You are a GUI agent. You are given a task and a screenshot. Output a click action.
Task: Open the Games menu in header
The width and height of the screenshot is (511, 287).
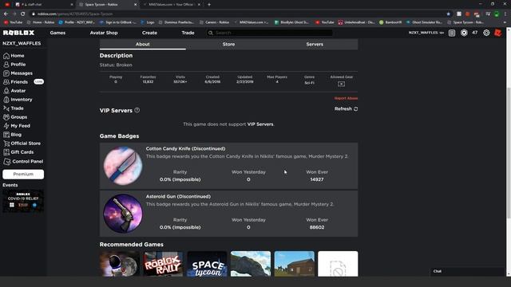(x=57, y=33)
